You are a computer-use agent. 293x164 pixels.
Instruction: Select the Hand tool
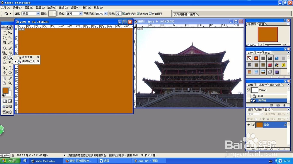[4, 83]
